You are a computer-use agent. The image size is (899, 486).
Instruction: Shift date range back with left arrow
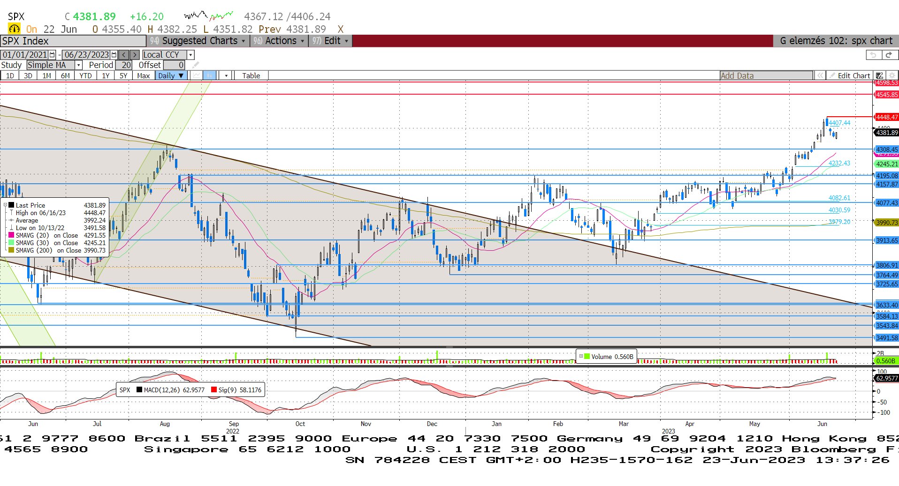[x=123, y=55]
